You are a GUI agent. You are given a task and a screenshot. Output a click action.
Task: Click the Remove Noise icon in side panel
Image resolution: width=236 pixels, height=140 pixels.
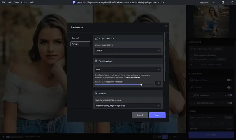(x=191, y=80)
